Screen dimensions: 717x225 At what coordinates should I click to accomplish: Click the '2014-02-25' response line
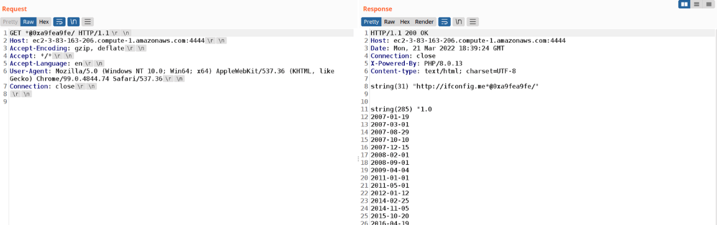(390, 200)
